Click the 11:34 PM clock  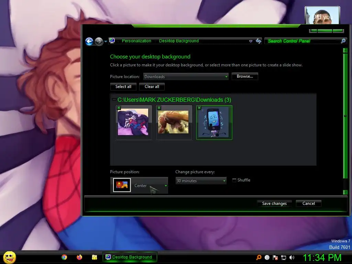pyautogui.click(x=322, y=258)
